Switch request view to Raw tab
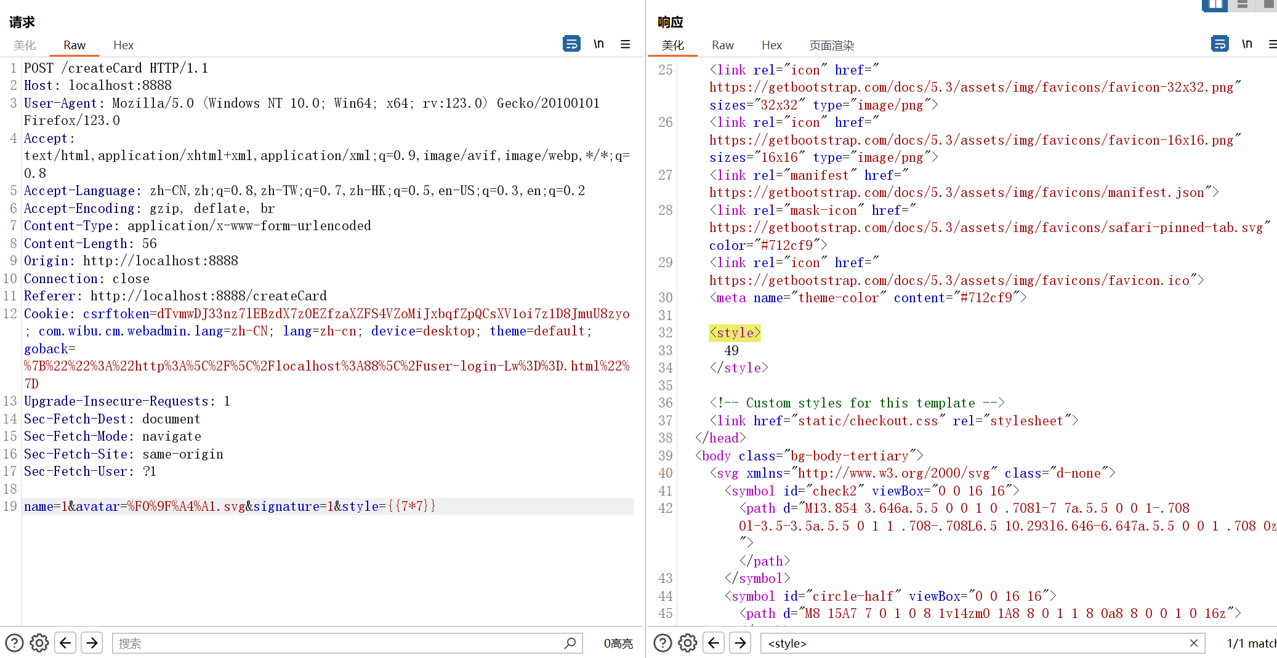The width and height of the screenshot is (1277, 658). pos(75,46)
